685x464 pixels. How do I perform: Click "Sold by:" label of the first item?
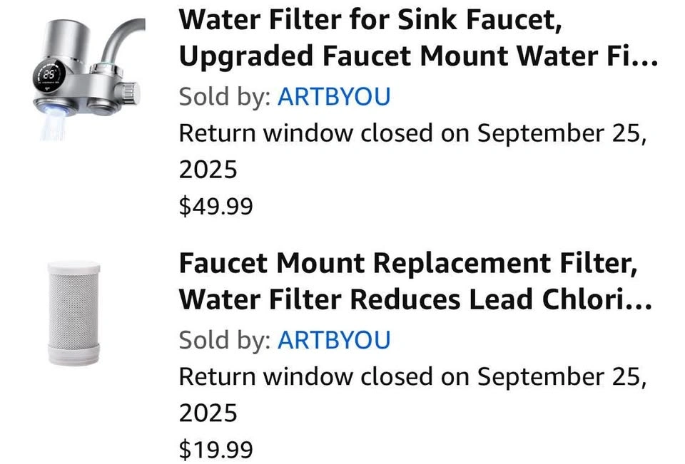pyautogui.click(x=224, y=96)
